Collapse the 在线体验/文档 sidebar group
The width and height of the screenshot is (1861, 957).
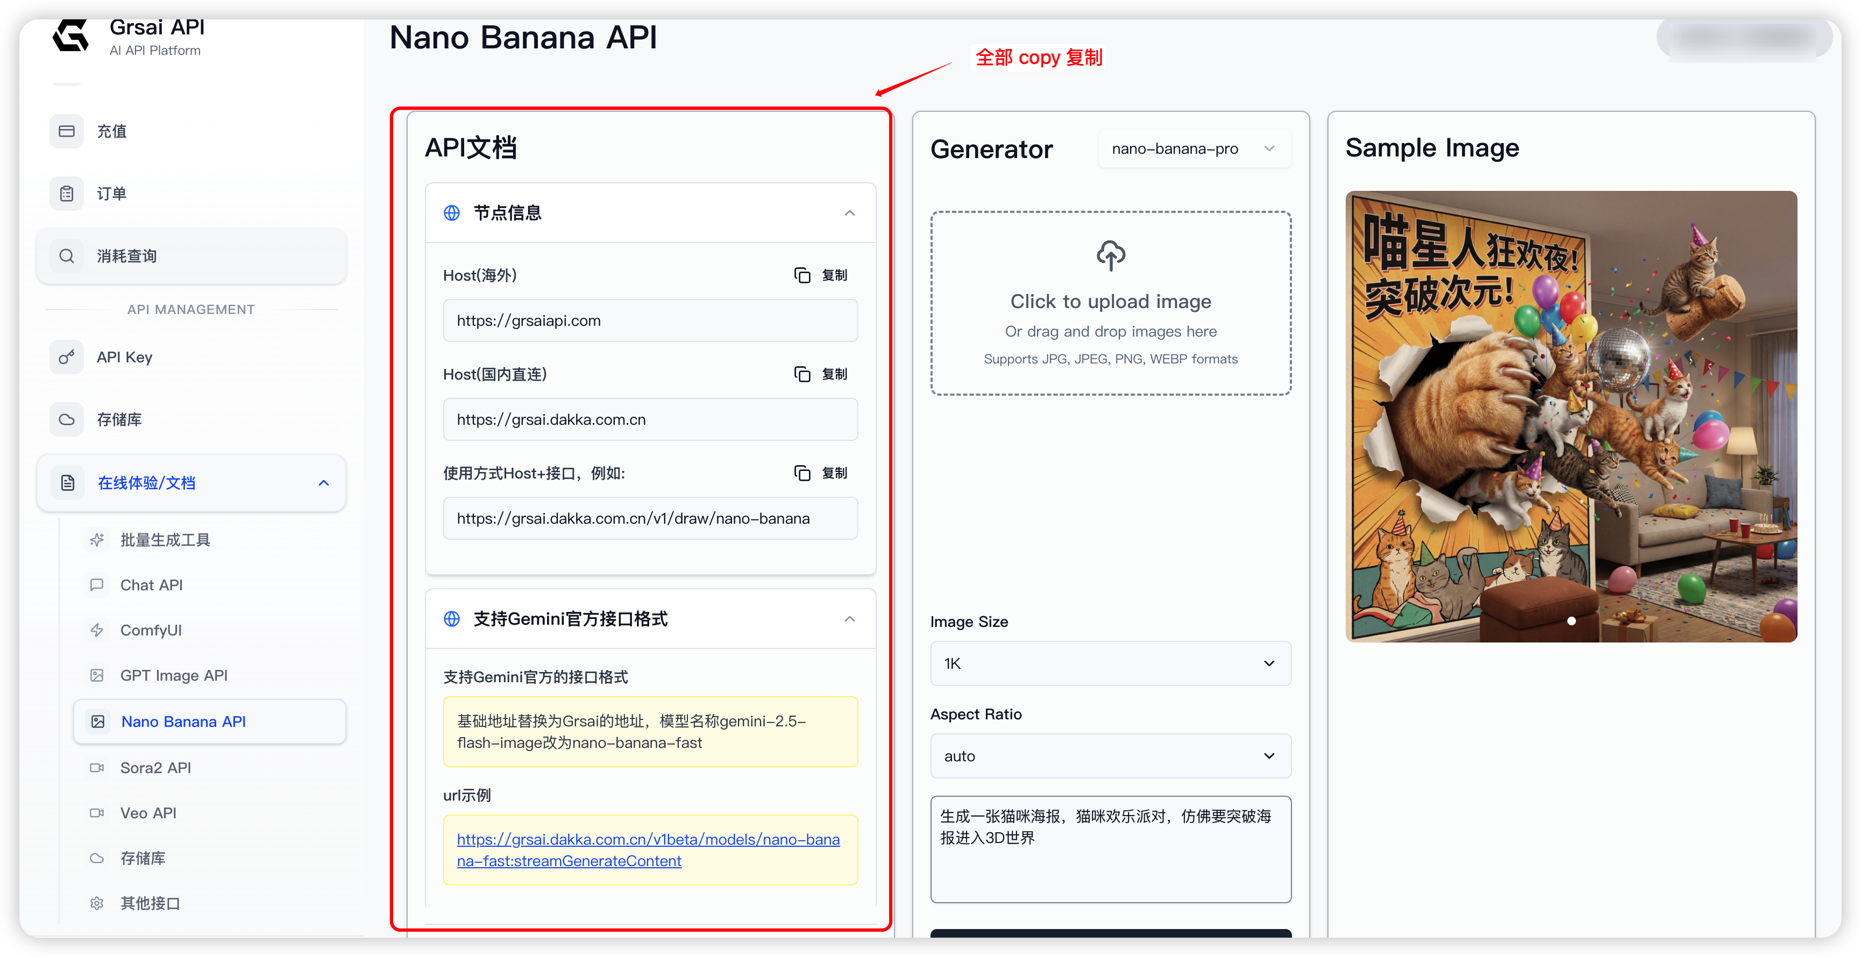[x=324, y=482]
